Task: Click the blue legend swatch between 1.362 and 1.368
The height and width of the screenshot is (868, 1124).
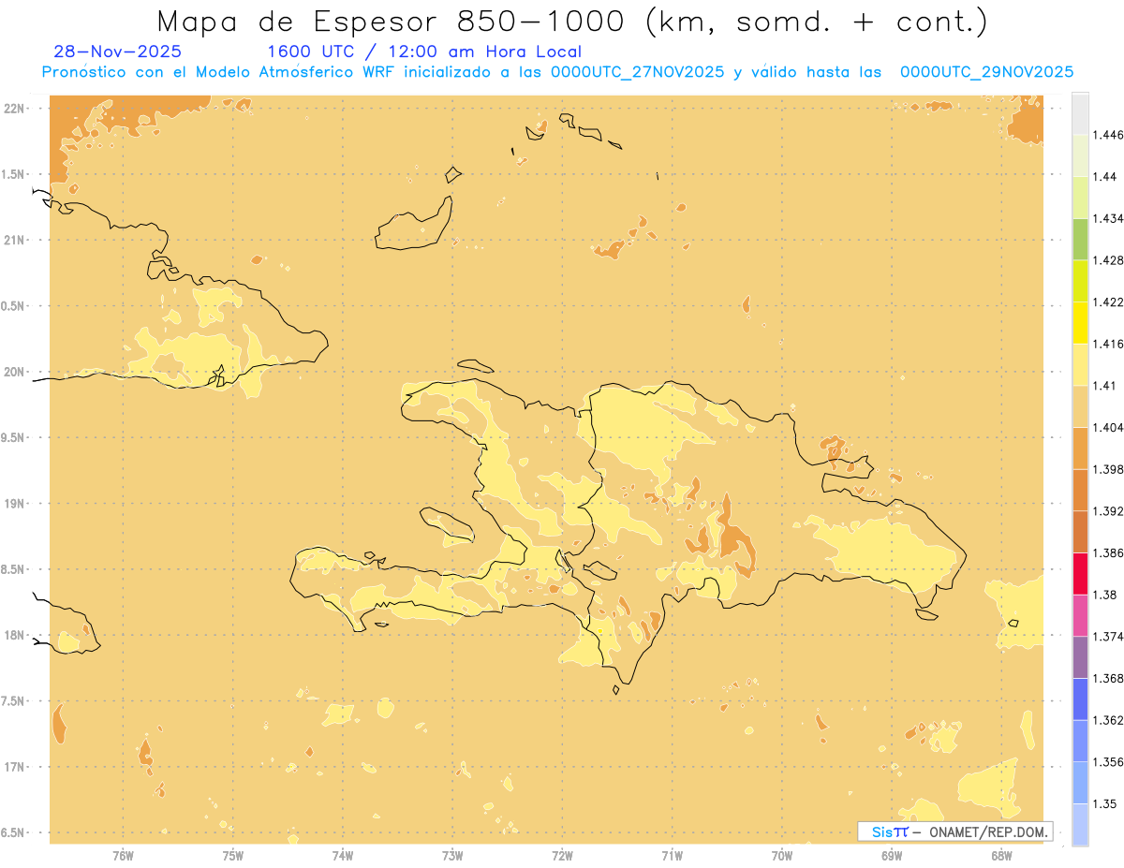Action: (x=1080, y=699)
